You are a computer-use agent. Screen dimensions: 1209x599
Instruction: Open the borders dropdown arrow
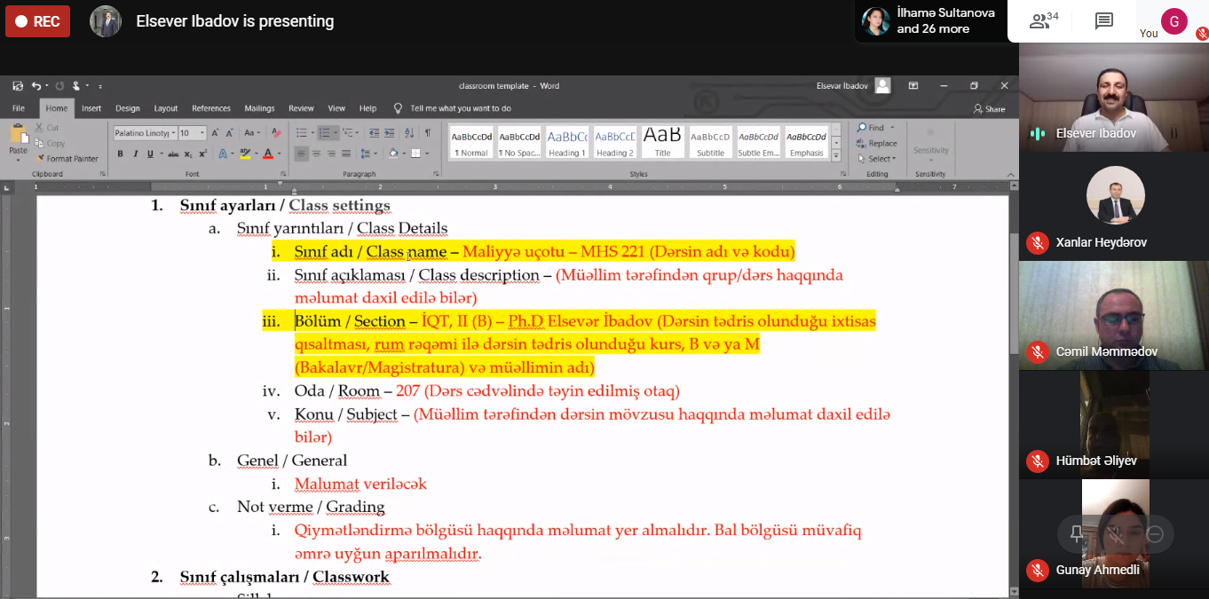427,154
